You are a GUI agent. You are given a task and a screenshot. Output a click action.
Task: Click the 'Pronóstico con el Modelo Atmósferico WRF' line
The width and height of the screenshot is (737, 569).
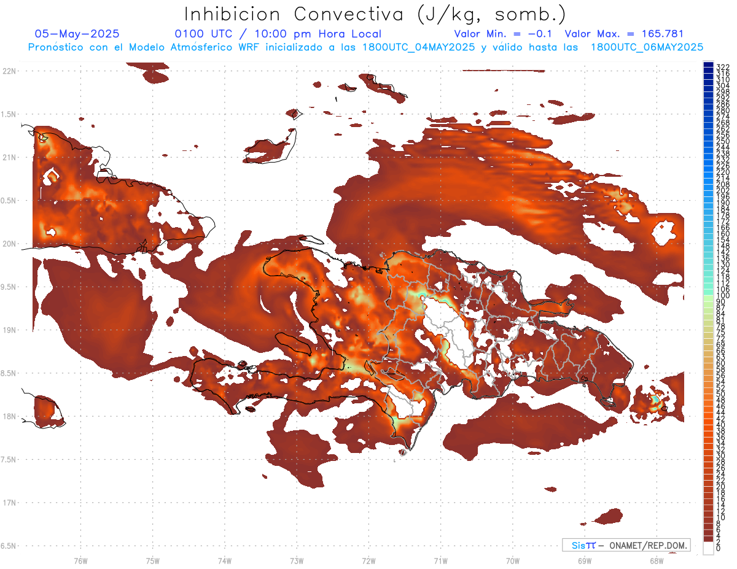(x=145, y=47)
